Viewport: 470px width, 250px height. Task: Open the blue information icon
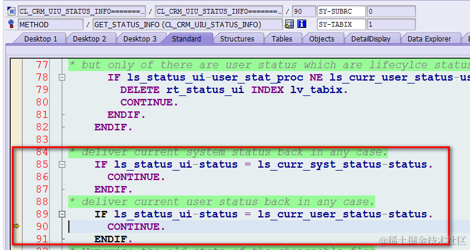(301, 24)
